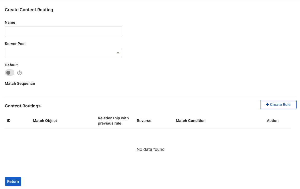Click the help icon beside the Default toggle
Screen dimensions: 300x189
pos(19,73)
